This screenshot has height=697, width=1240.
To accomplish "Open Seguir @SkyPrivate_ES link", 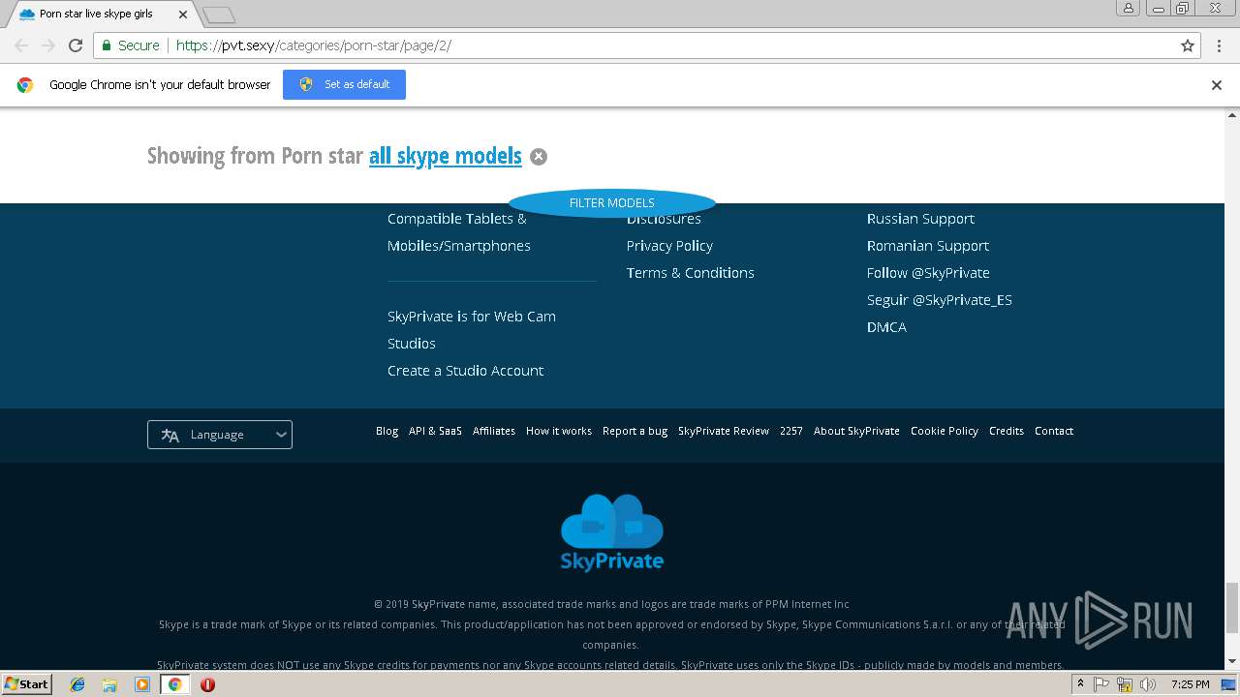I will pos(940,300).
